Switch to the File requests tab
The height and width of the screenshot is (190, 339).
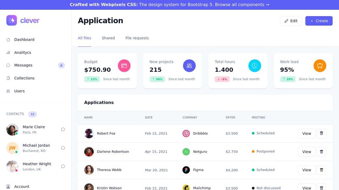pyautogui.click(x=137, y=38)
